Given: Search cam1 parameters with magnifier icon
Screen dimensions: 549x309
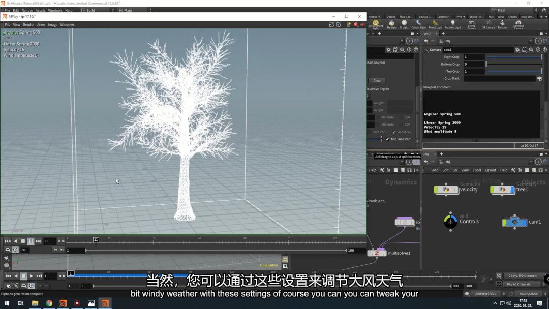Looking at the screenshot, I should (x=531, y=50).
